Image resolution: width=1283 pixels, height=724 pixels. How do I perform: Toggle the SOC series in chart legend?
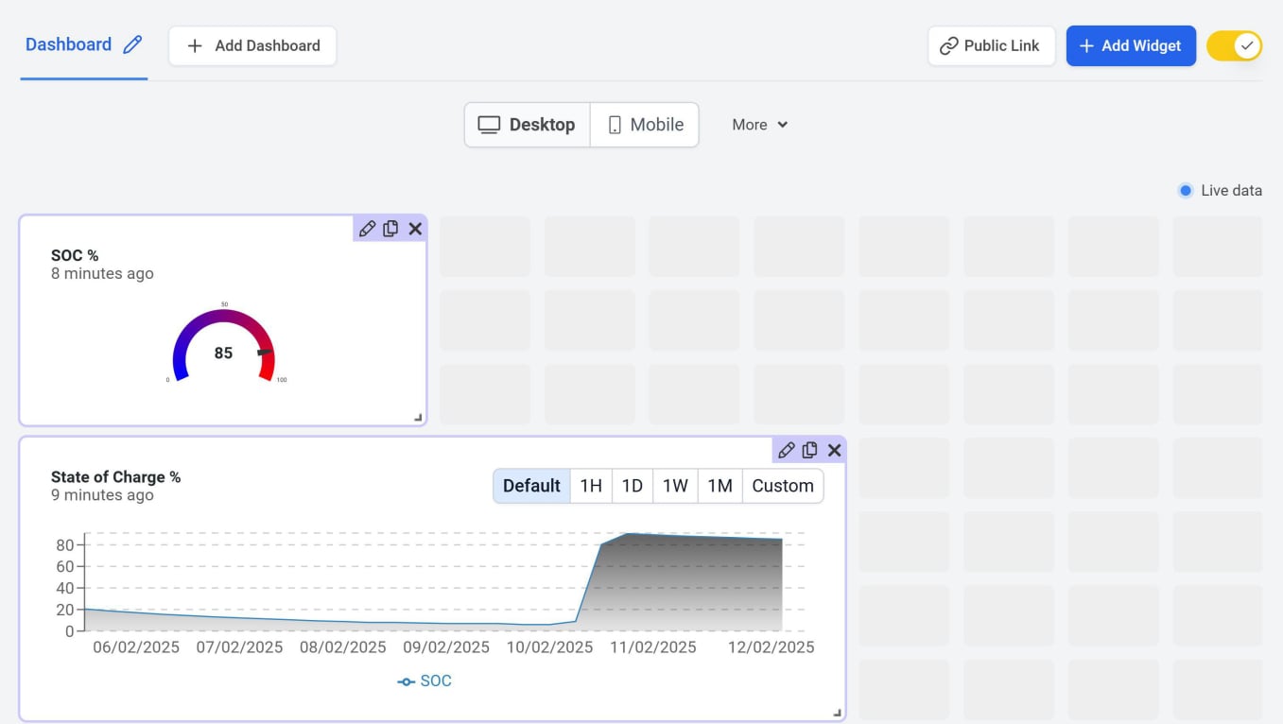(425, 681)
